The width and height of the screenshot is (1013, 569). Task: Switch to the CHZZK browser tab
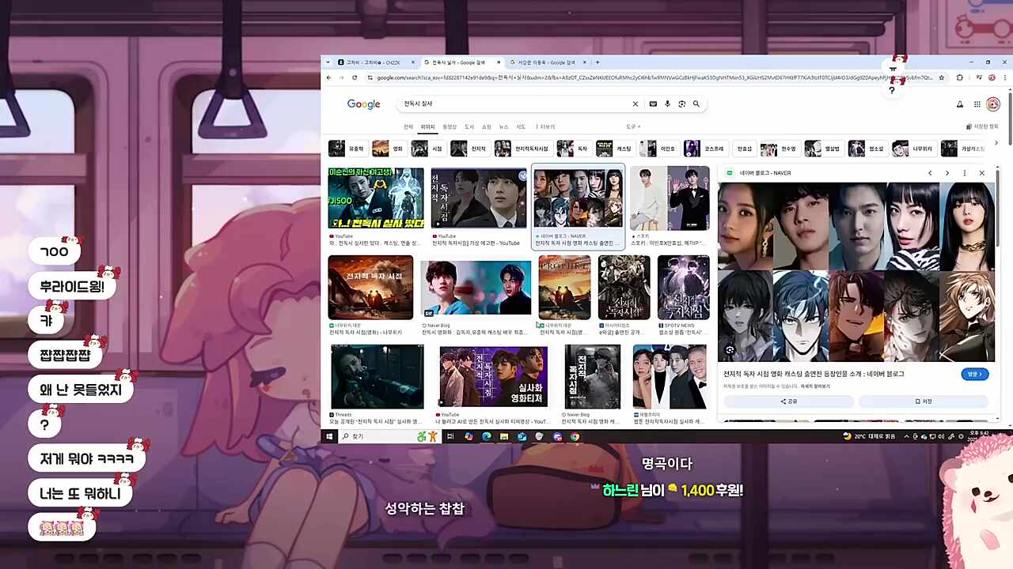[376, 62]
